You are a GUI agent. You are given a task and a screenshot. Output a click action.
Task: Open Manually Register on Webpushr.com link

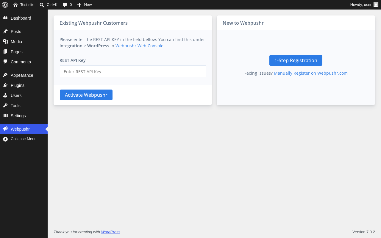tap(311, 73)
